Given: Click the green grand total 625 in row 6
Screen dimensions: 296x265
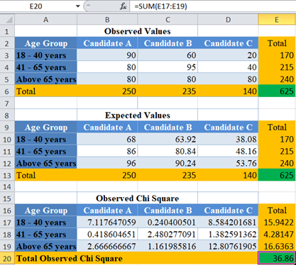Looking at the screenshot, I should [277, 91].
